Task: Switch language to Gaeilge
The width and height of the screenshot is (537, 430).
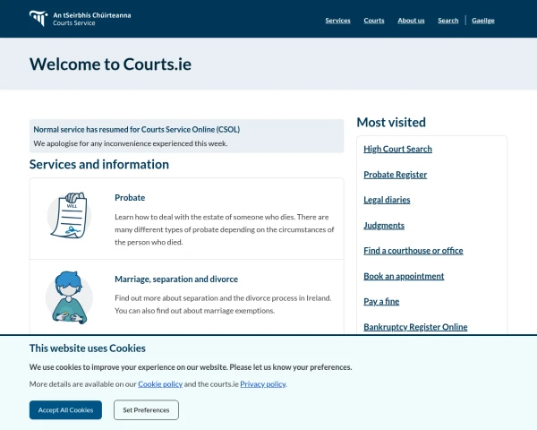Action: click(x=483, y=21)
